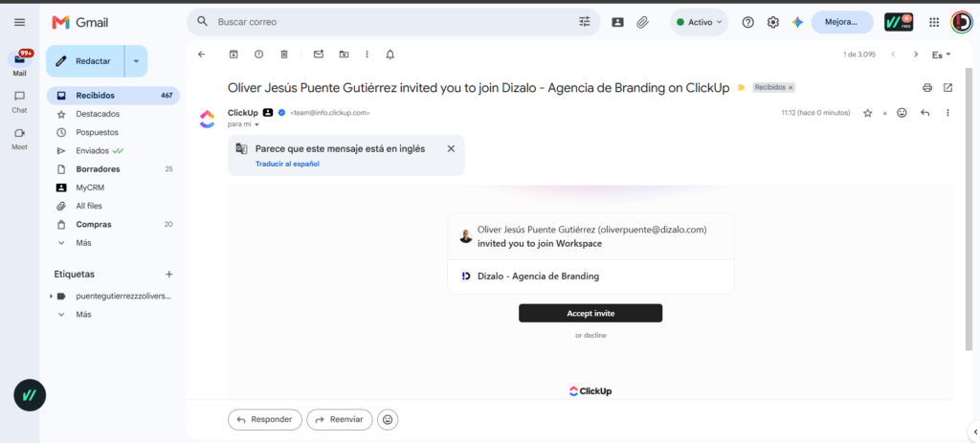
Task: Click the Accept invite button
Action: [590, 313]
